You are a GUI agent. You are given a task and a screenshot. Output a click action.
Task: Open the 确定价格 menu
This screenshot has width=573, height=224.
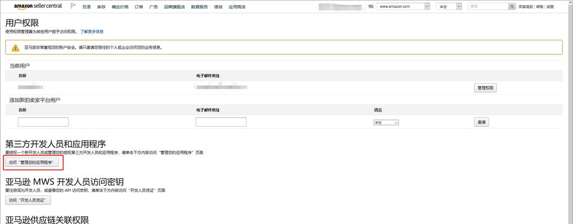[x=120, y=7]
